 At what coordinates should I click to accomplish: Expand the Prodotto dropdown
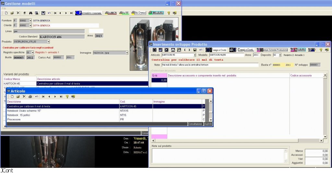pyautogui.click(x=48, y=42)
